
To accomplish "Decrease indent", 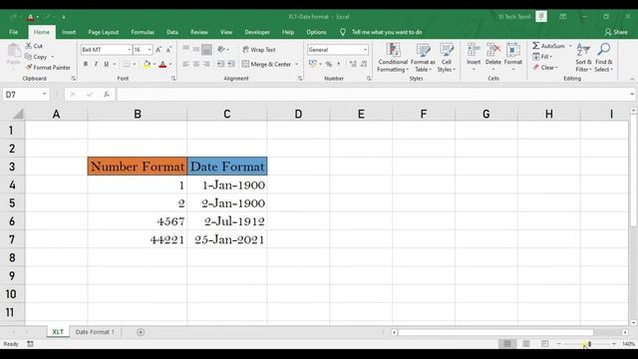I will coord(220,64).
